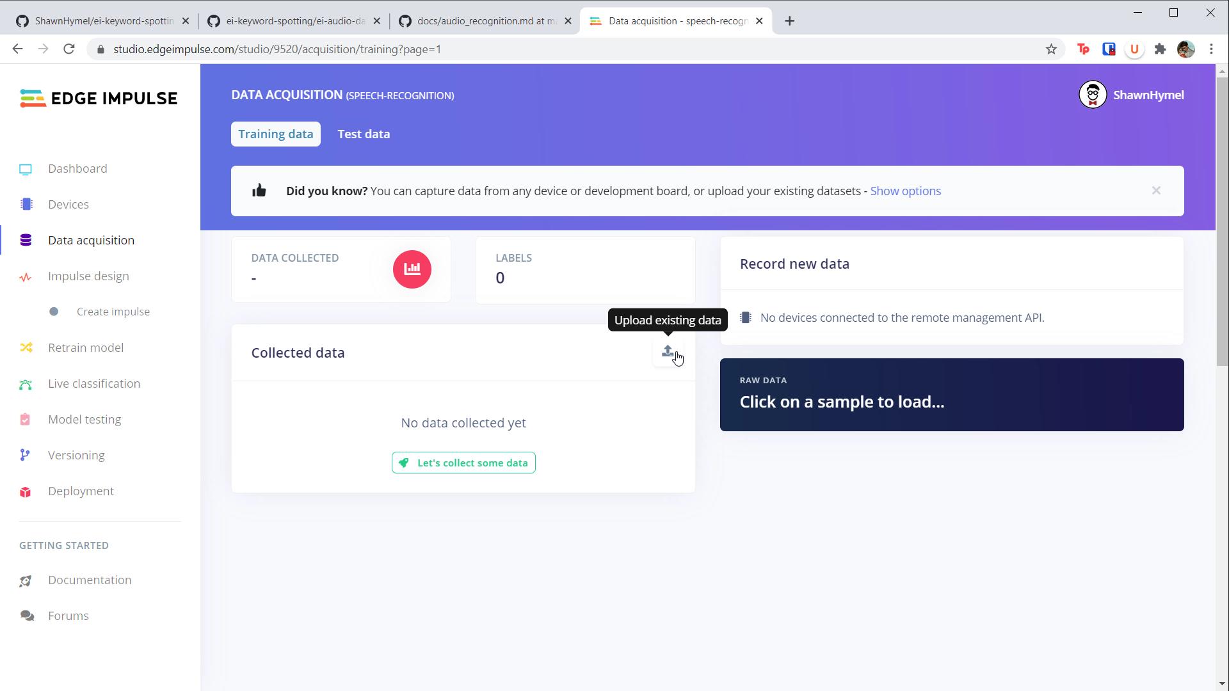Click the Forums chat bubbles icon
This screenshot has width=1229, height=691.
click(26, 616)
